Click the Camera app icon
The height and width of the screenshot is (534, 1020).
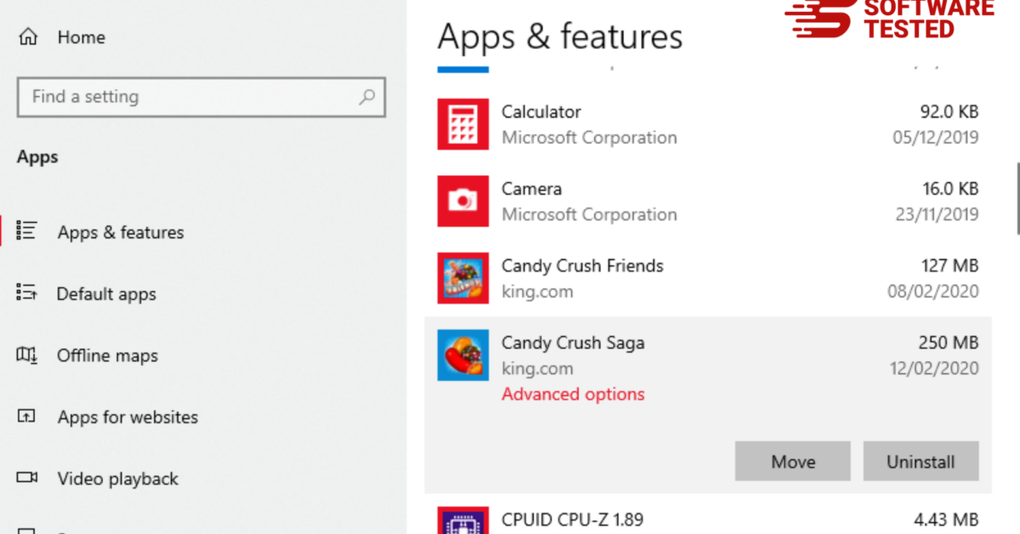click(x=462, y=202)
